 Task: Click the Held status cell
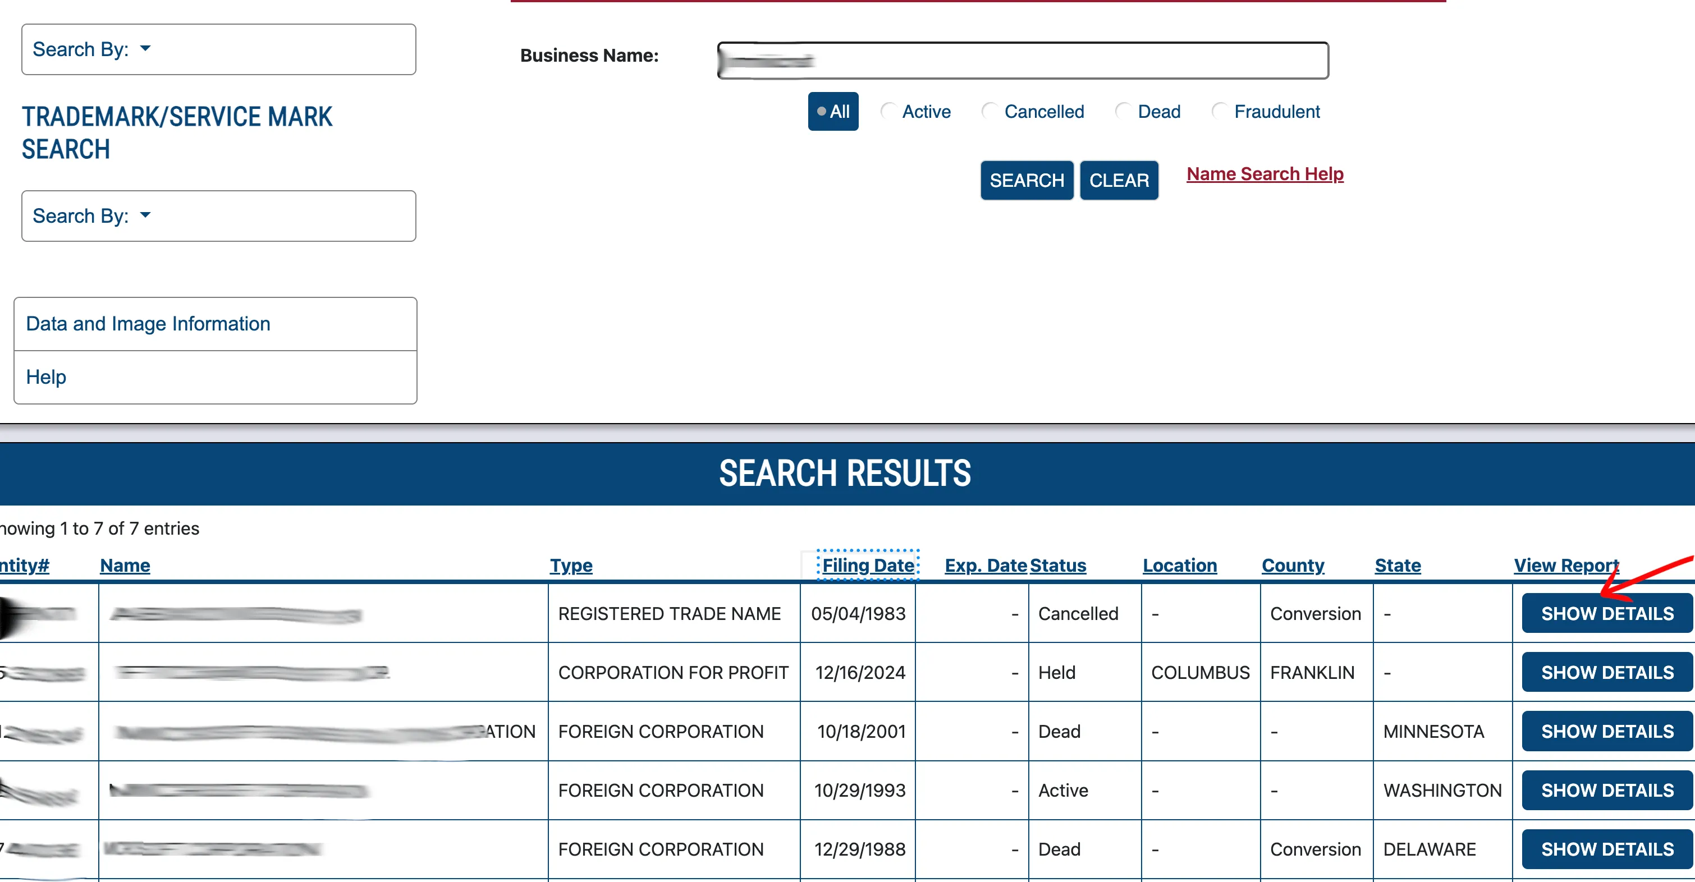point(1085,672)
